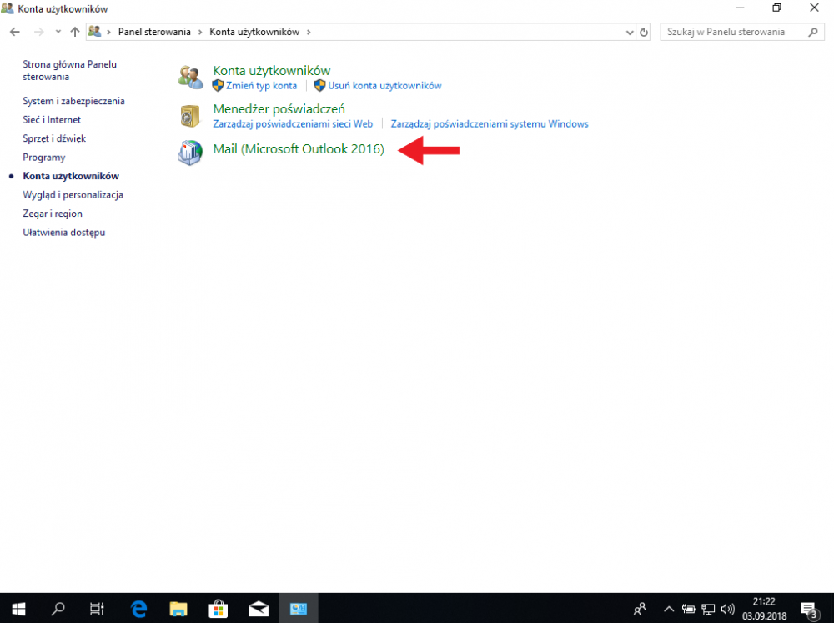Go up one level with the up arrow

click(75, 32)
